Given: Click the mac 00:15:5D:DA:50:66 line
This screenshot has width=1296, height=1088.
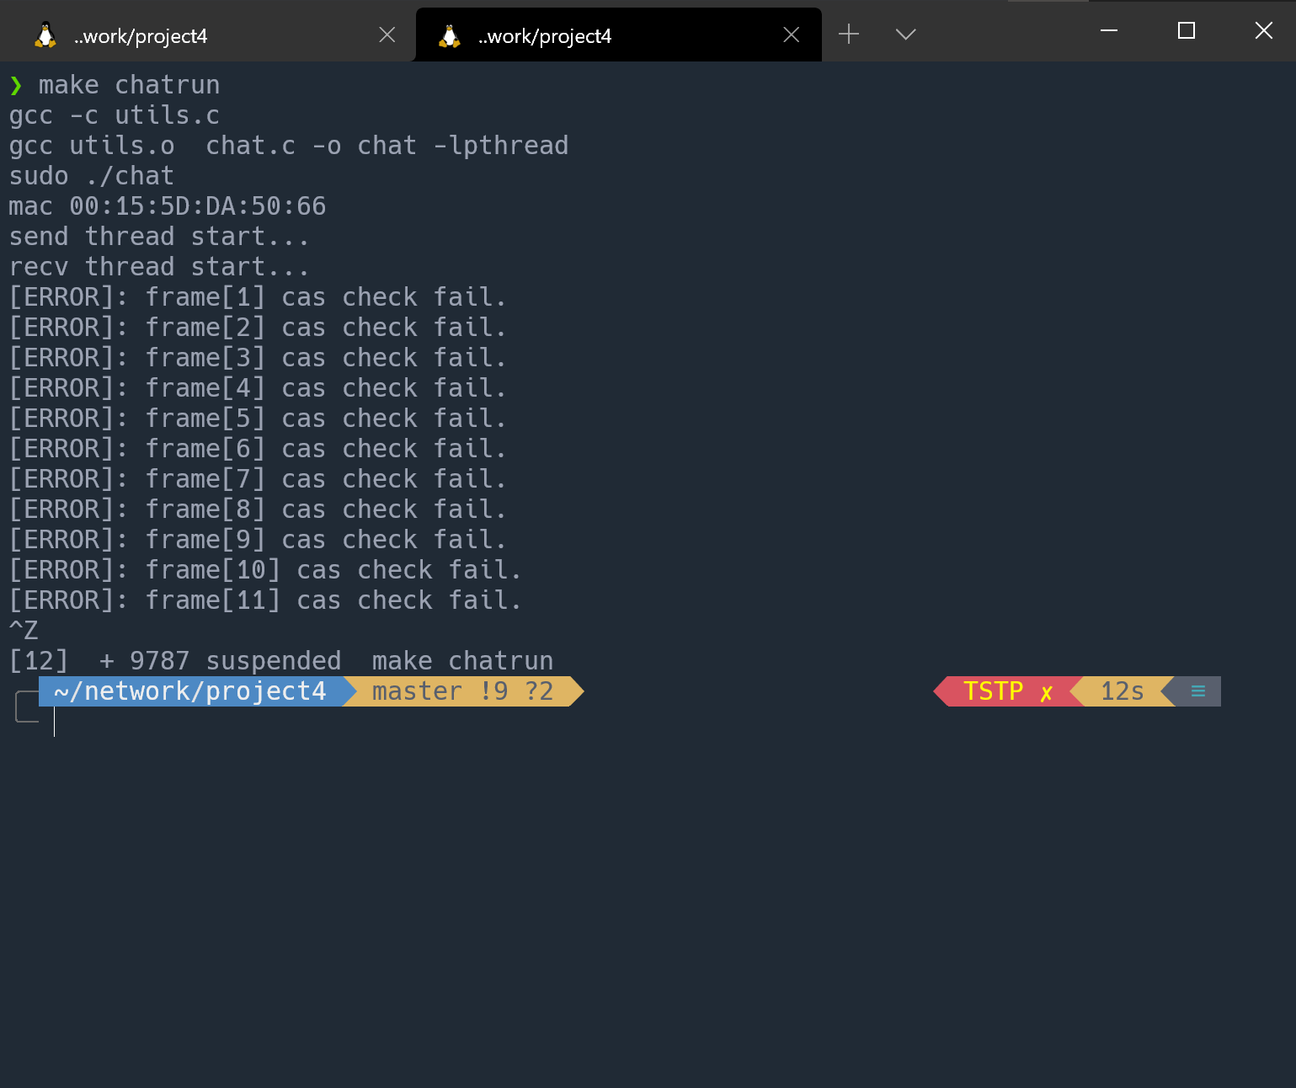Looking at the screenshot, I should (x=168, y=206).
